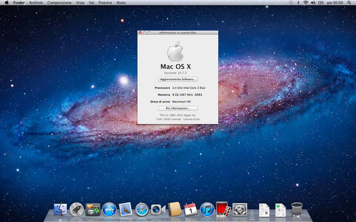This screenshot has height=222, width=356.
Task: Click the Wi-Fi status icon
Action: 306,3
